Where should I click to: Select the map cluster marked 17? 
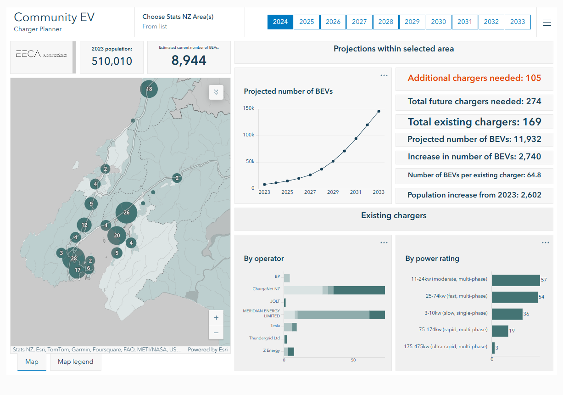(78, 270)
